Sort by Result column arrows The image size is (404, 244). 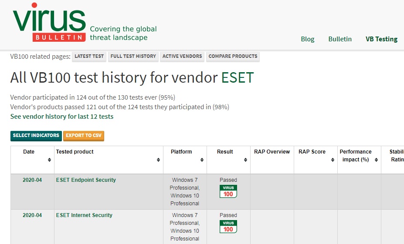point(245,160)
